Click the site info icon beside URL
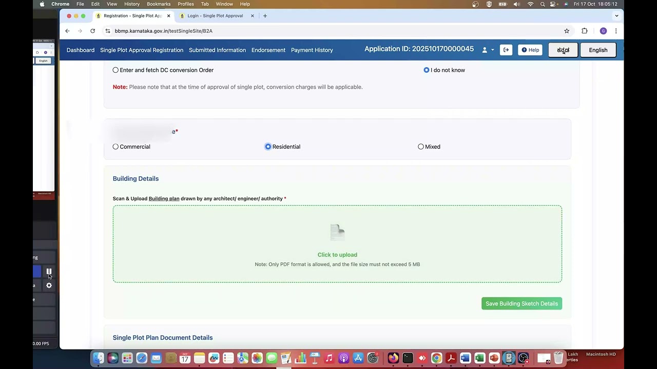This screenshot has width=657, height=369. pos(107,31)
